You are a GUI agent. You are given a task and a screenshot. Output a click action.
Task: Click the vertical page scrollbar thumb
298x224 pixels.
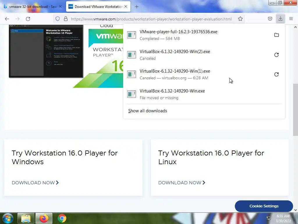(x=295, y=110)
